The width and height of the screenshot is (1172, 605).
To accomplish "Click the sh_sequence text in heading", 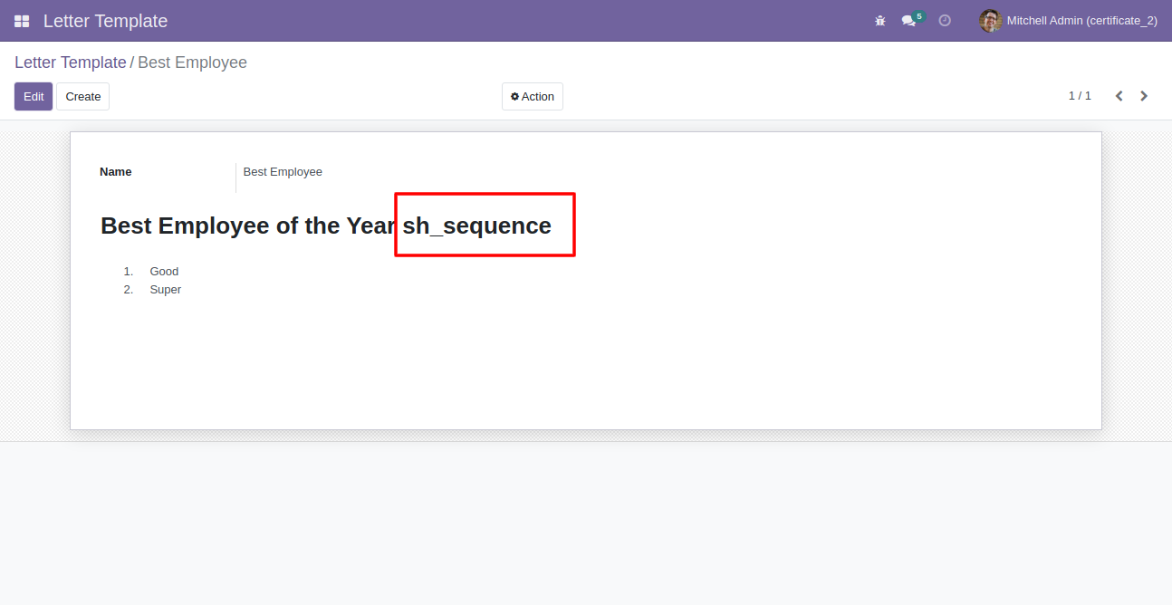I will (x=477, y=226).
